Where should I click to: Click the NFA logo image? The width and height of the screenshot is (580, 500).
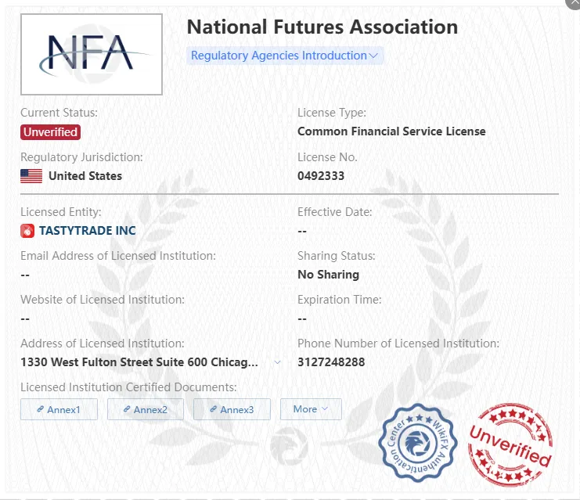click(92, 54)
